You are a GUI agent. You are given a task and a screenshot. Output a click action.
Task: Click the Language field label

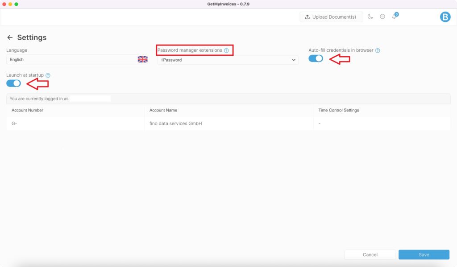tap(17, 50)
